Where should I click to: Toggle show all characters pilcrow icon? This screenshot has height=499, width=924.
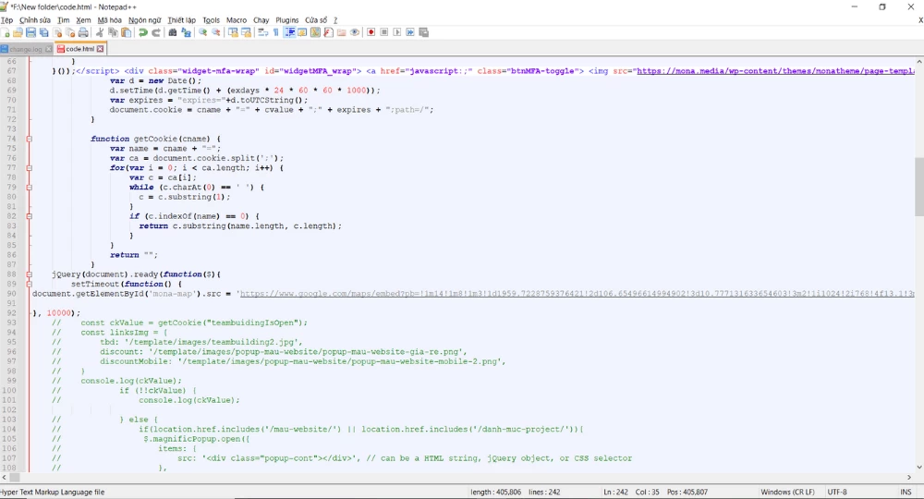275,32
